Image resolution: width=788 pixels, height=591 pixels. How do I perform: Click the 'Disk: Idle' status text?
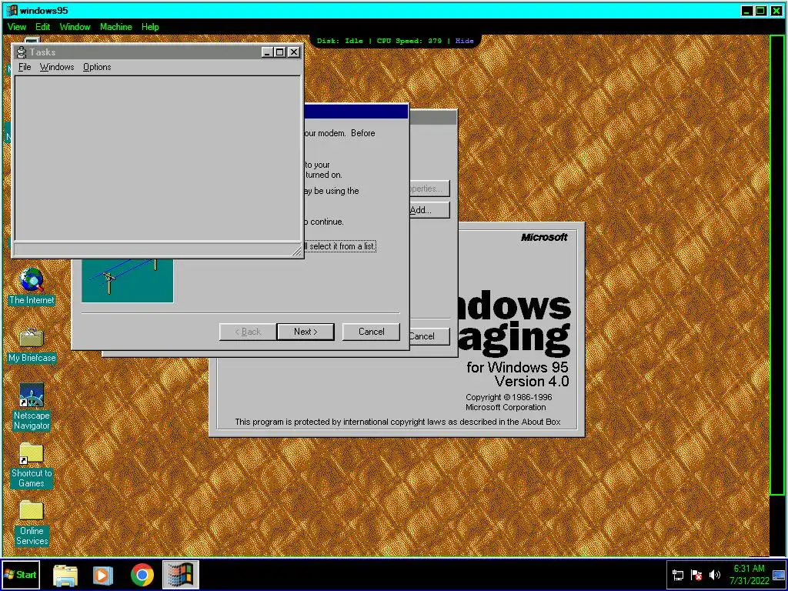(x=340, y=41)
